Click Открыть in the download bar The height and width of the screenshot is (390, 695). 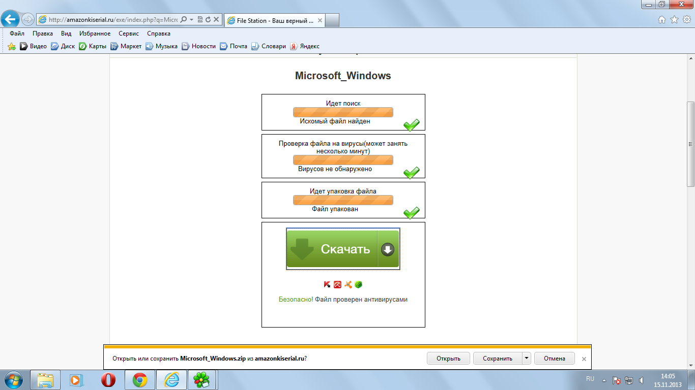pyautogui.click(x=448, y=358)
